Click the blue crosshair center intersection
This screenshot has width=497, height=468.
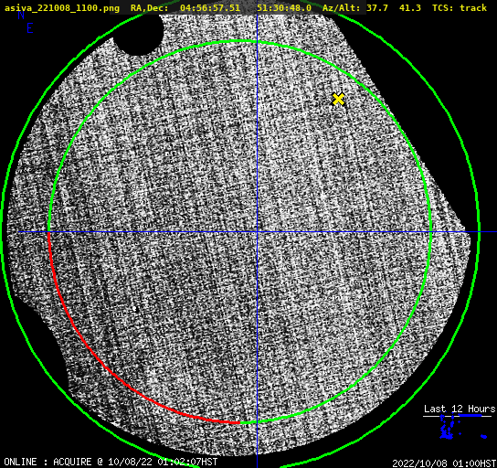click(257, 232)
